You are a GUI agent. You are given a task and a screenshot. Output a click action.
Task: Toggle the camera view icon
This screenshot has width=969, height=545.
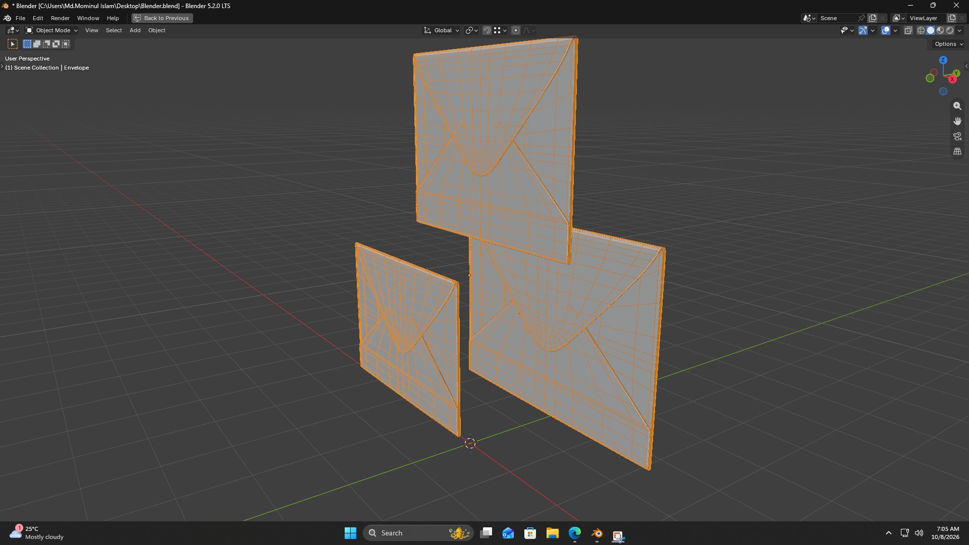(x=957, y=136)
